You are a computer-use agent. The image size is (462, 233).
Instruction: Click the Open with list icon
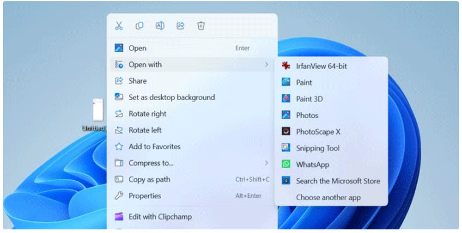(x=119, y=64)
